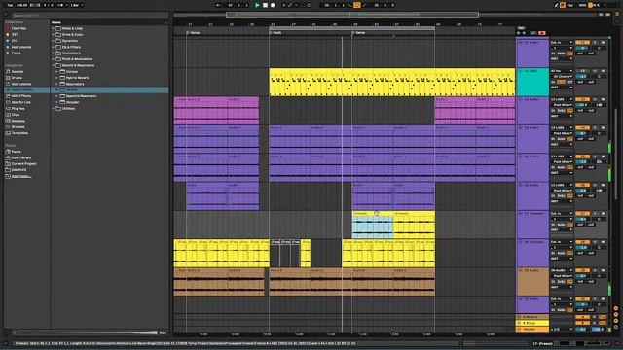Select the MIDI Effects category
The height and width of the screenshot is (350, 623).
coord(21,96)
